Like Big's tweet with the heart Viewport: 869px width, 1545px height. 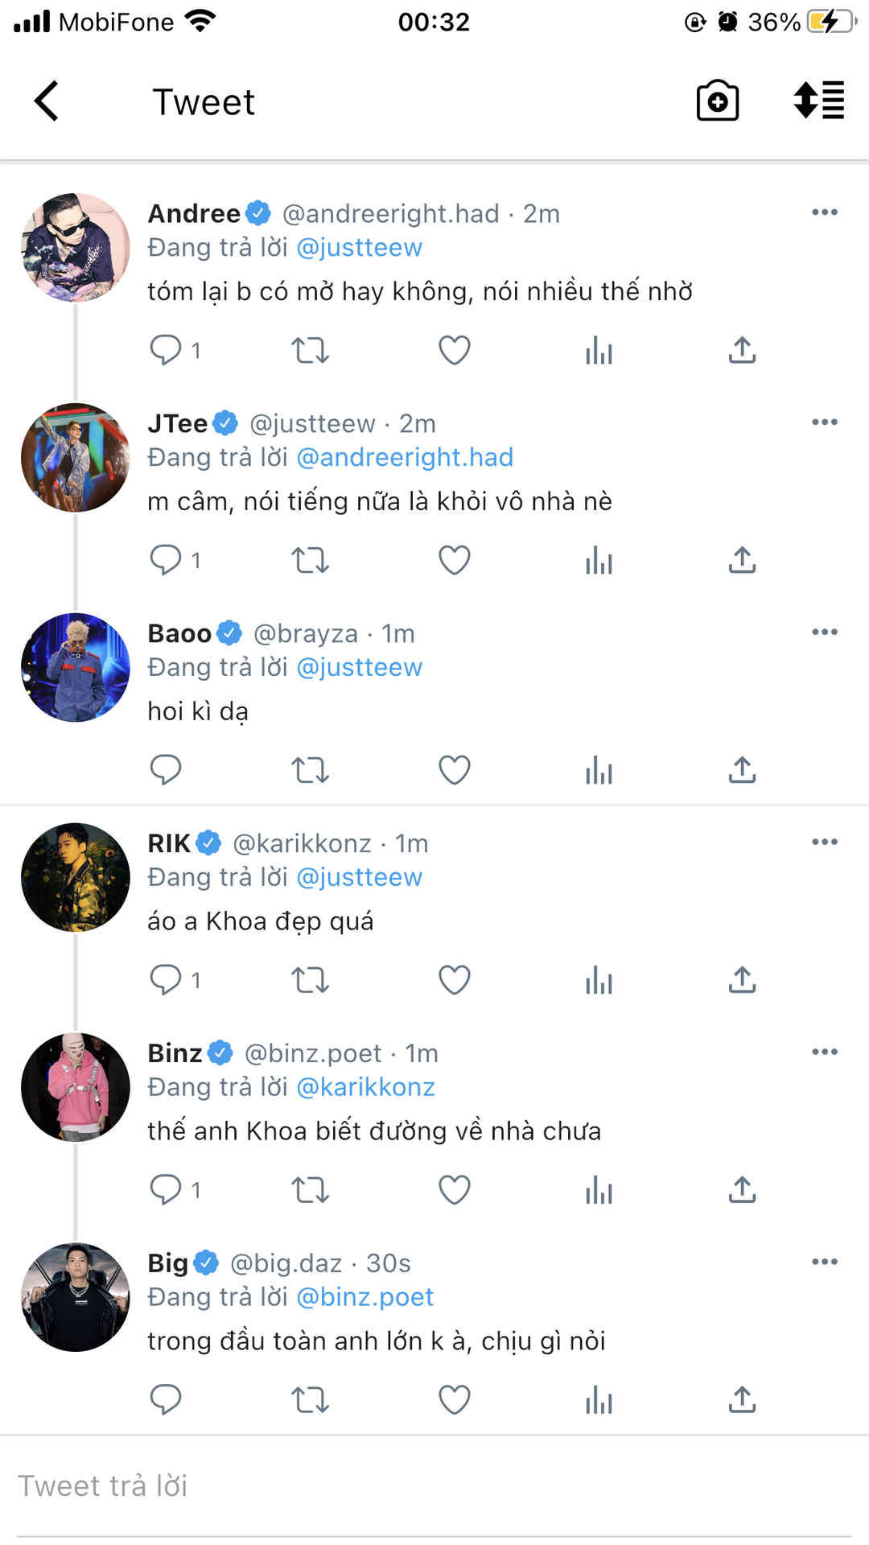point(454,1400)
